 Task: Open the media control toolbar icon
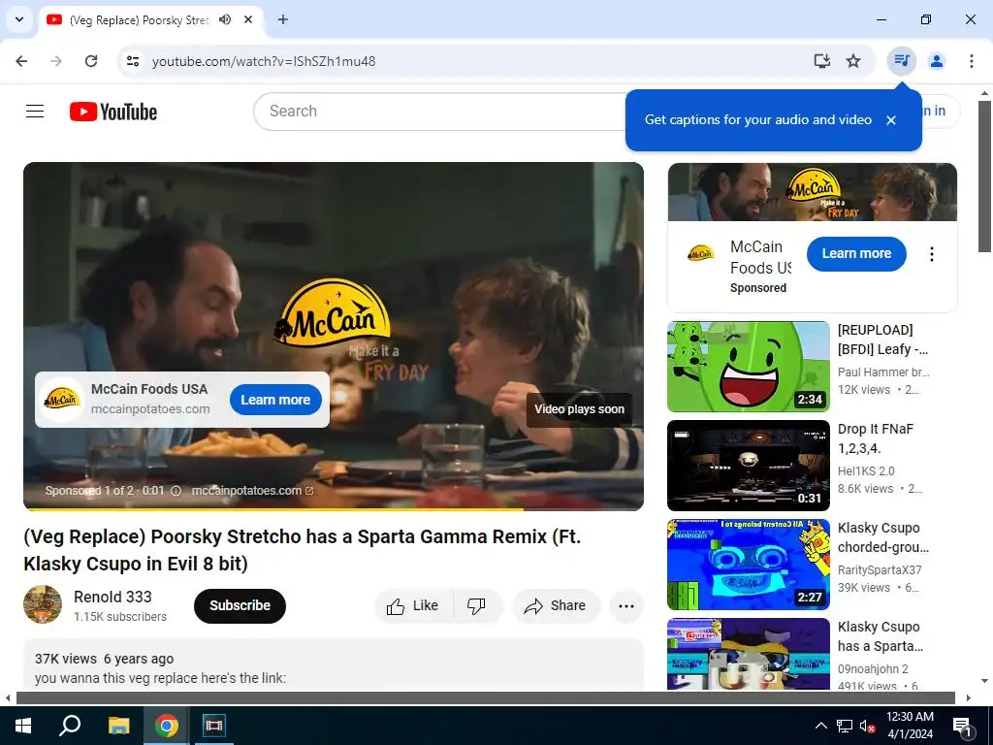(901, 61)
